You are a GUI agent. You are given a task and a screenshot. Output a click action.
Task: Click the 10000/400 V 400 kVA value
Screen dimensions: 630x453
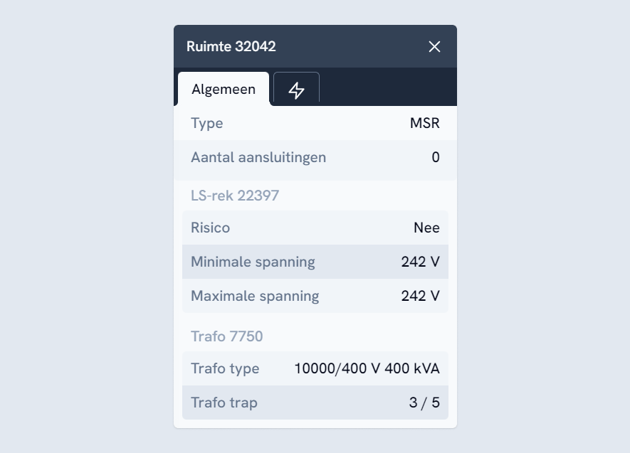[x=367, y=368]
